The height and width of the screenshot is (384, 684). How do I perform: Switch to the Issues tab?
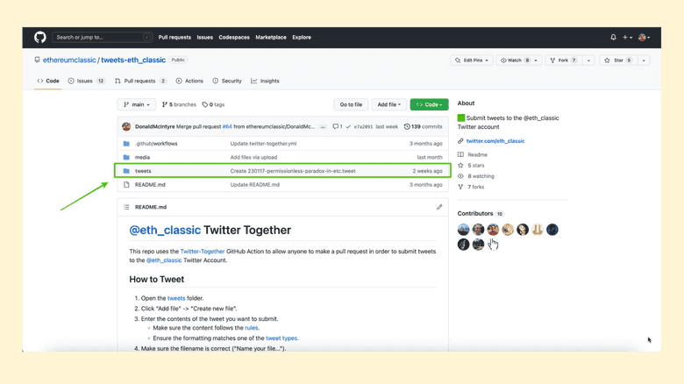click(x=86, y=81)
